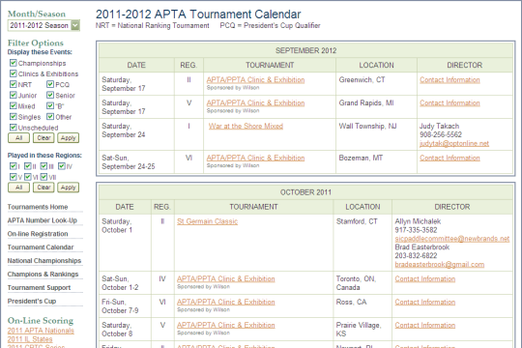The height and width of the screenshot is (348, 522).
Task: Click Apply button under event filters
Action: click(x=69, y=138)
